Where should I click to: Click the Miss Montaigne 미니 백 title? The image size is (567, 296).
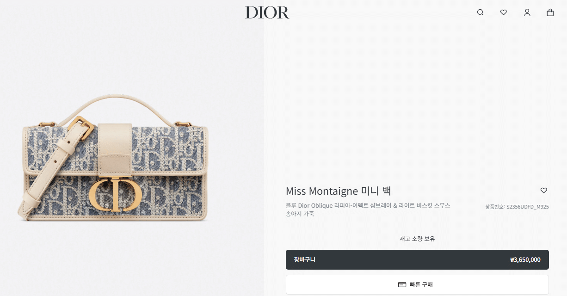(x=339, y=191)
